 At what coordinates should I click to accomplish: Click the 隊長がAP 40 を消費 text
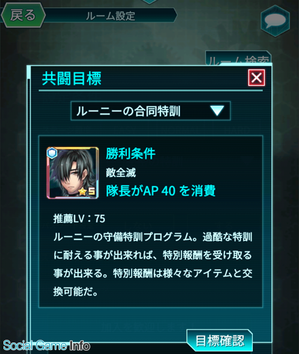[x=161, y=191]
